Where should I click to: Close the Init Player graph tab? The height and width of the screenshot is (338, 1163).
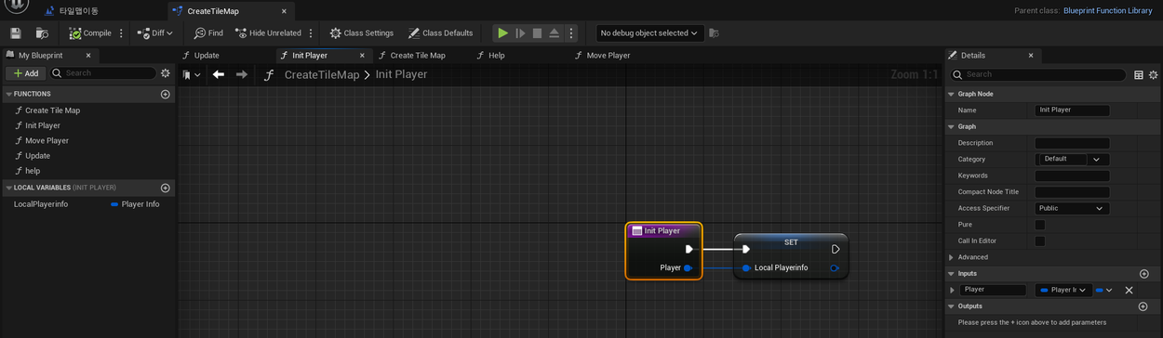[x=362, y=55]
